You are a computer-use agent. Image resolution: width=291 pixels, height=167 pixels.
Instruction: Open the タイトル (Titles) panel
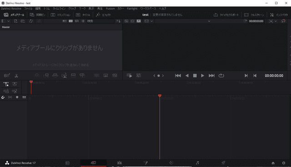[83, 15]
